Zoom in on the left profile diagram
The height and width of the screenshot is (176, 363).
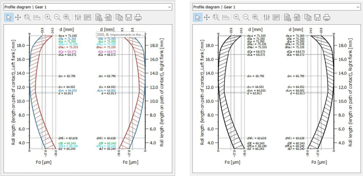(x=48, y=18)
